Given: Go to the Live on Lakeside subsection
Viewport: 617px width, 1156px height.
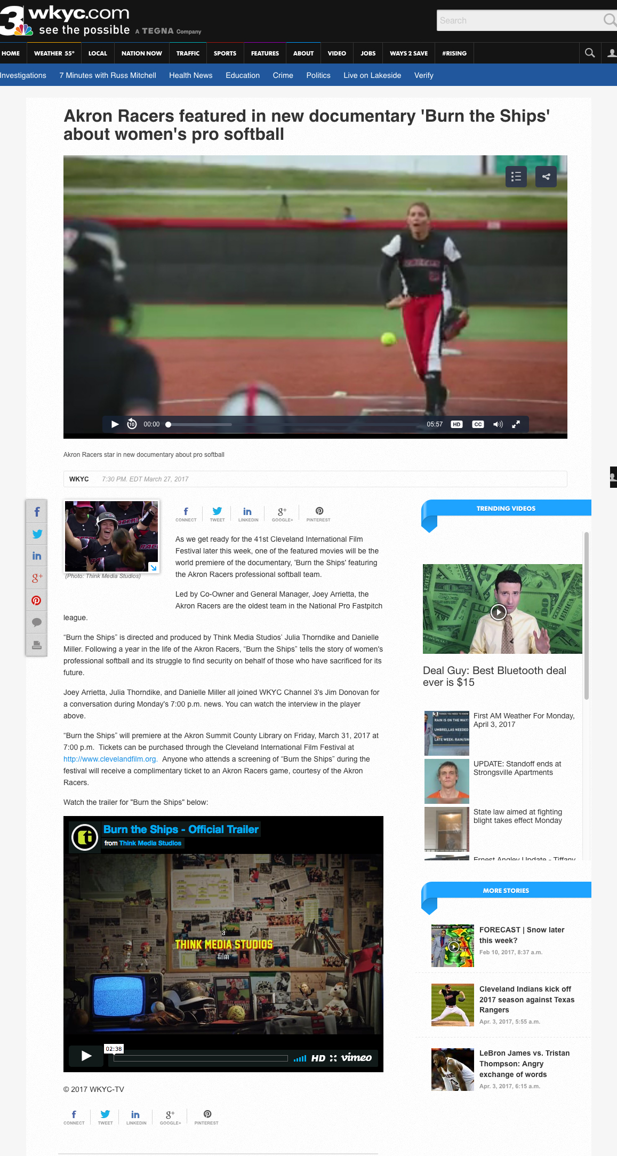Looking at the screenshot, I should [372, 75].
